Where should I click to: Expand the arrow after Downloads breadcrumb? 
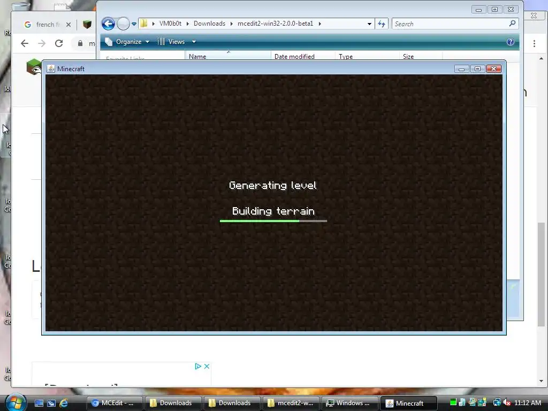pyautogui.click(x=231, y=24)
